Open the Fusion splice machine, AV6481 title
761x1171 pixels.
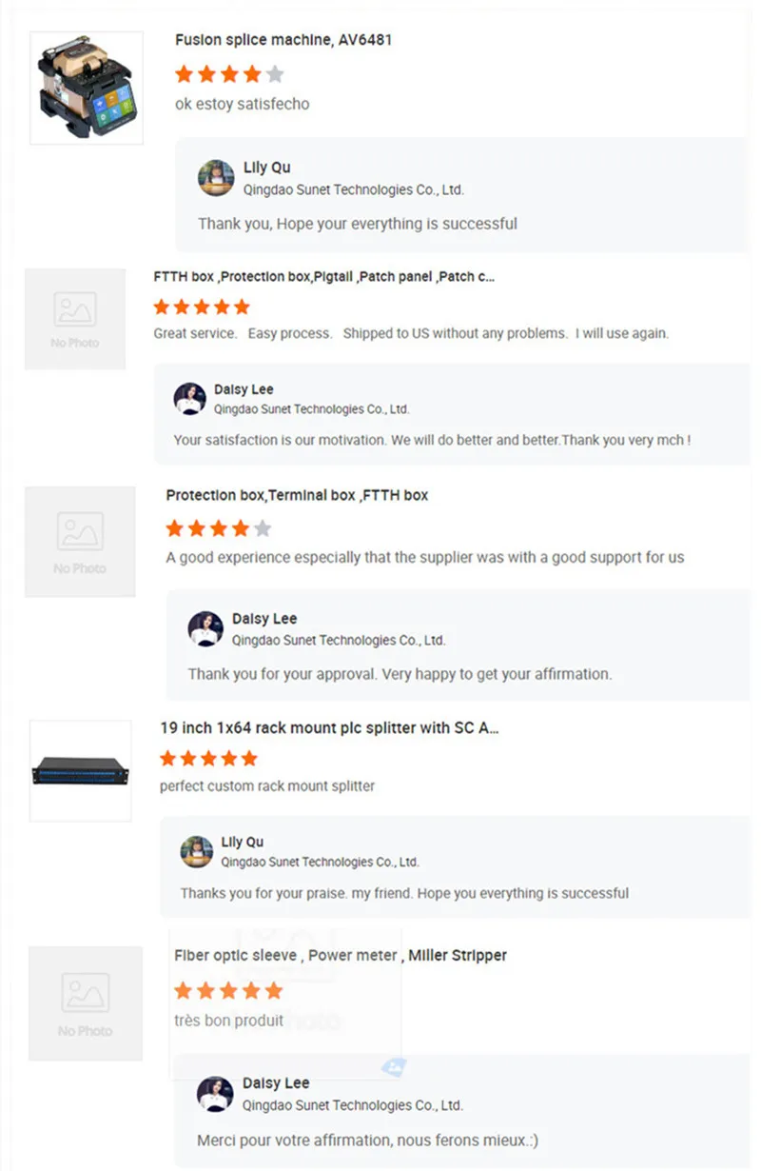pyautogui.click(x=283, y=40)
